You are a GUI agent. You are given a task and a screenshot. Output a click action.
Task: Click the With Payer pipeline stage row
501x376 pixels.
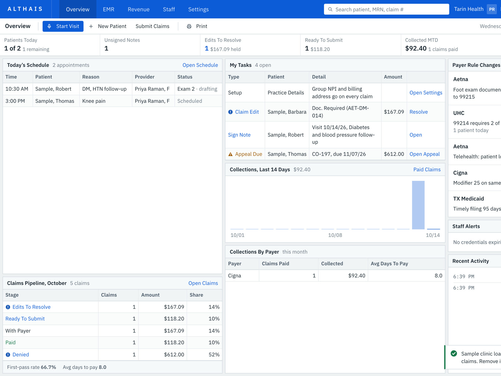point(112,331)
